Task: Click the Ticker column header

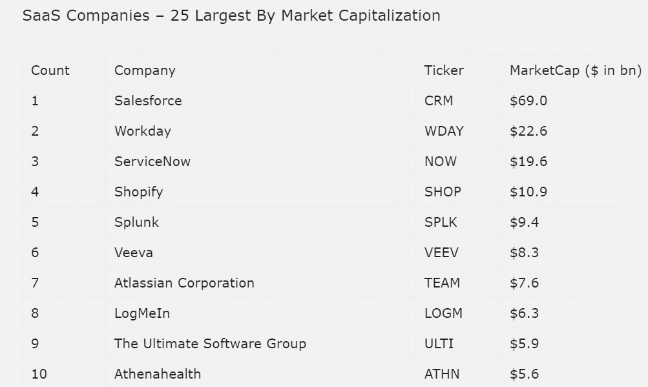Action: tap(444, 70)
